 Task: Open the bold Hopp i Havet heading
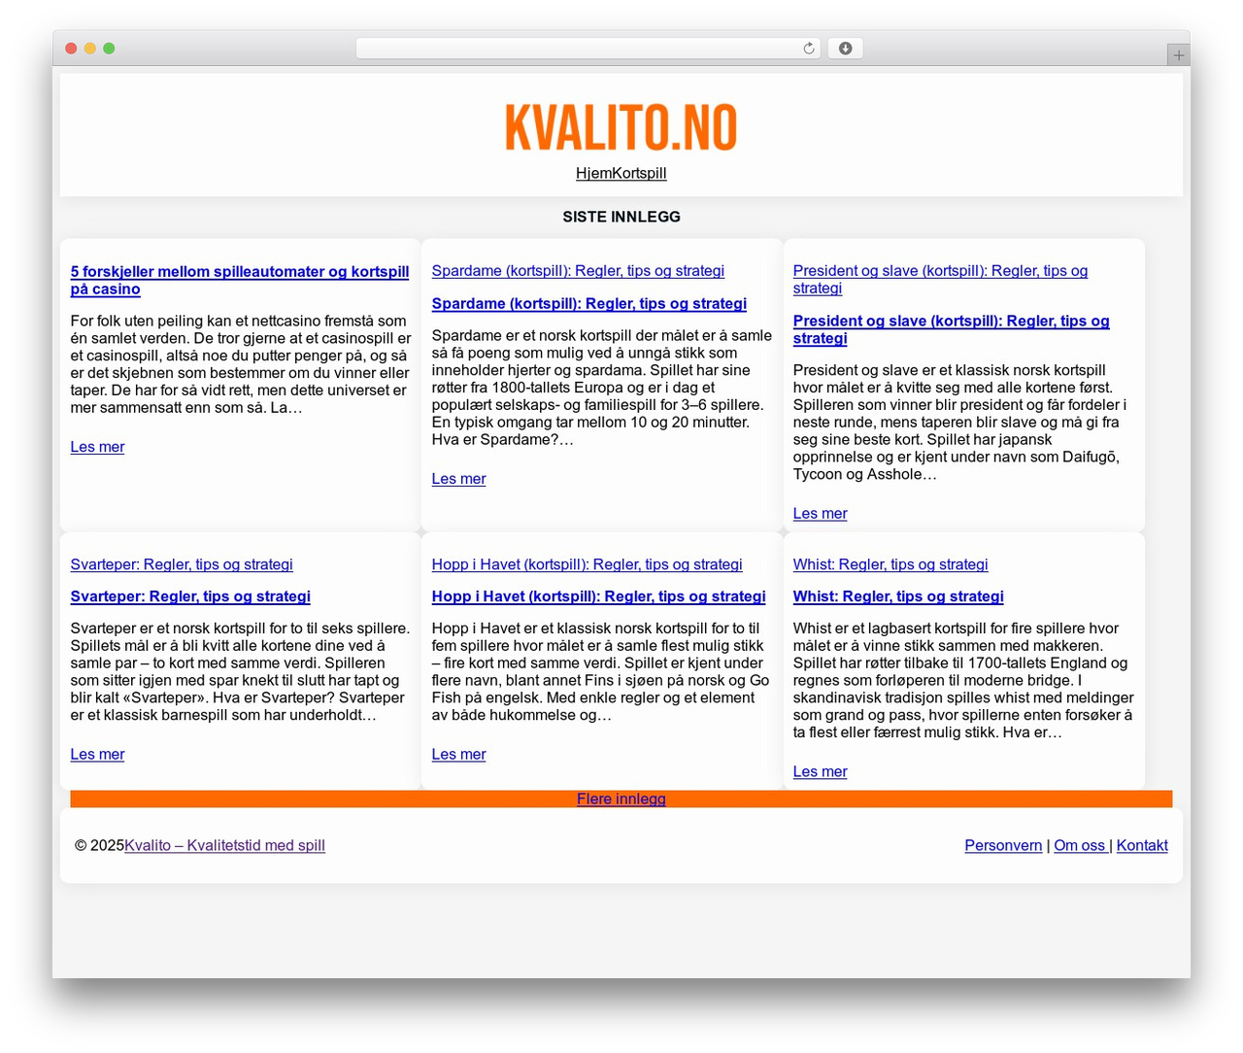pos(598,596)
